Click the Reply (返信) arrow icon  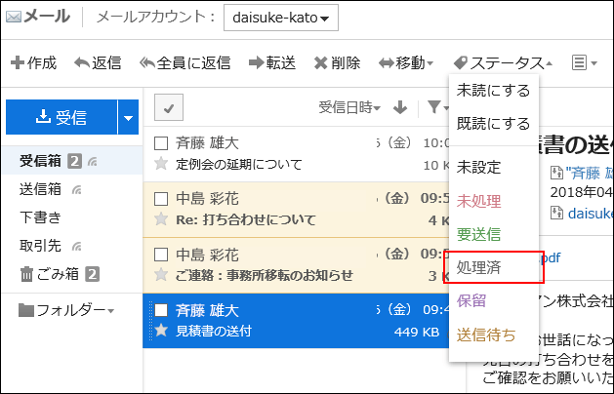[x=81, y=63]
